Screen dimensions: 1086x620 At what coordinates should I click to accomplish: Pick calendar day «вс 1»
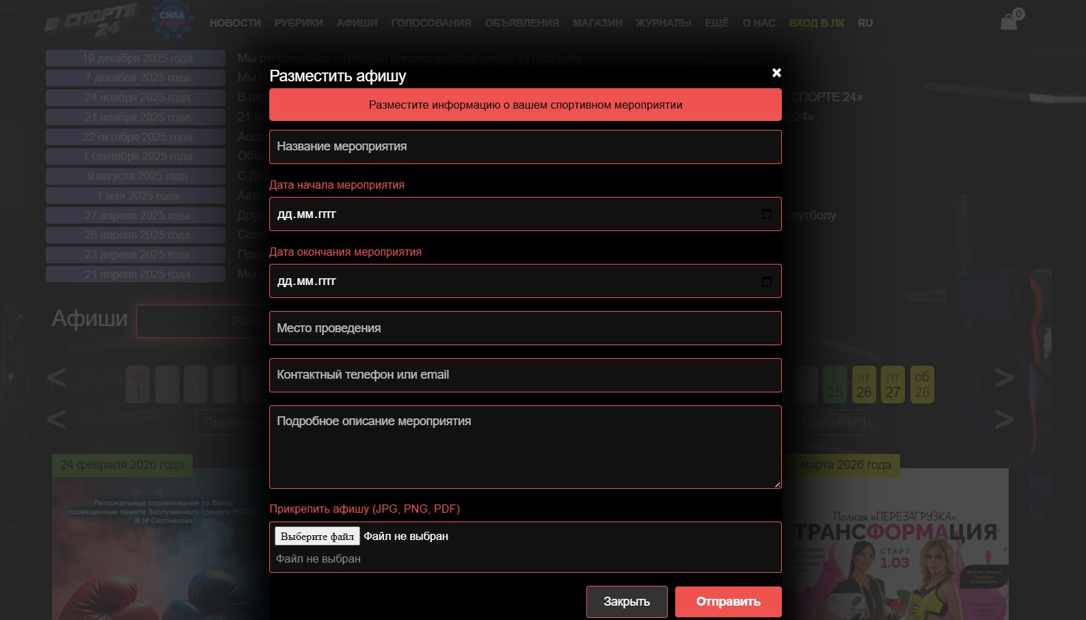[x=138, y=385]
